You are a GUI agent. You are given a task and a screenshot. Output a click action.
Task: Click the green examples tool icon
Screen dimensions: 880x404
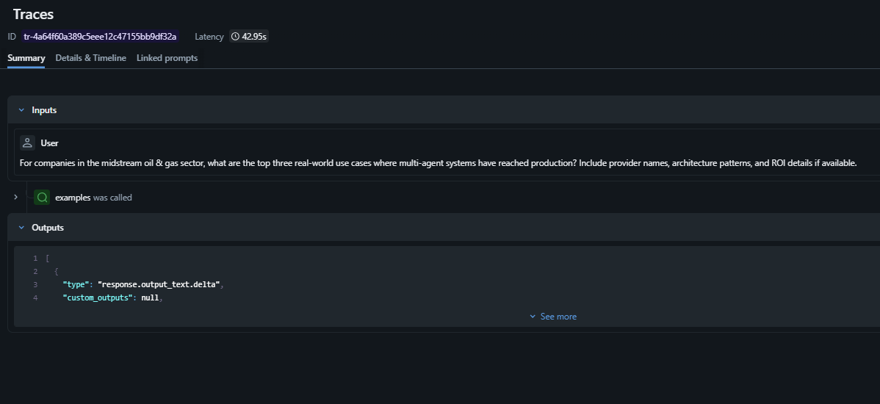tap(42, 197)
